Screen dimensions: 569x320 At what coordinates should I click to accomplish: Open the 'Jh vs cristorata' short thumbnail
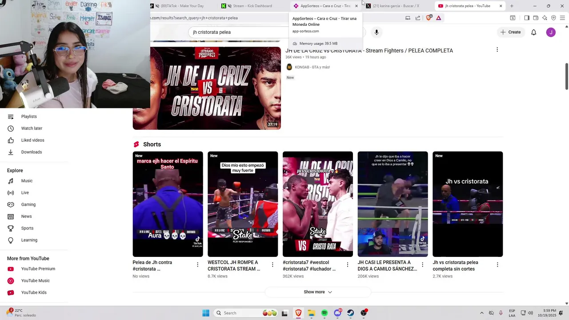click(x=468, y=204)
